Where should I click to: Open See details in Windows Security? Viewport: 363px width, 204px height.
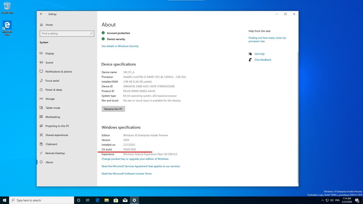click(120, 46)
